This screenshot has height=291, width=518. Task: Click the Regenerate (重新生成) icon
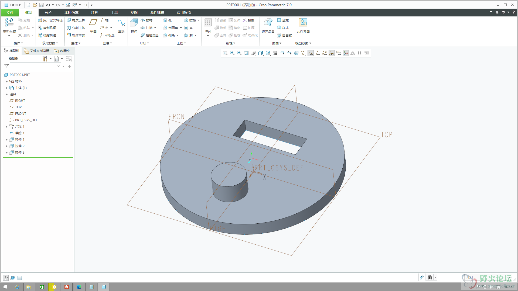[9, 22]
